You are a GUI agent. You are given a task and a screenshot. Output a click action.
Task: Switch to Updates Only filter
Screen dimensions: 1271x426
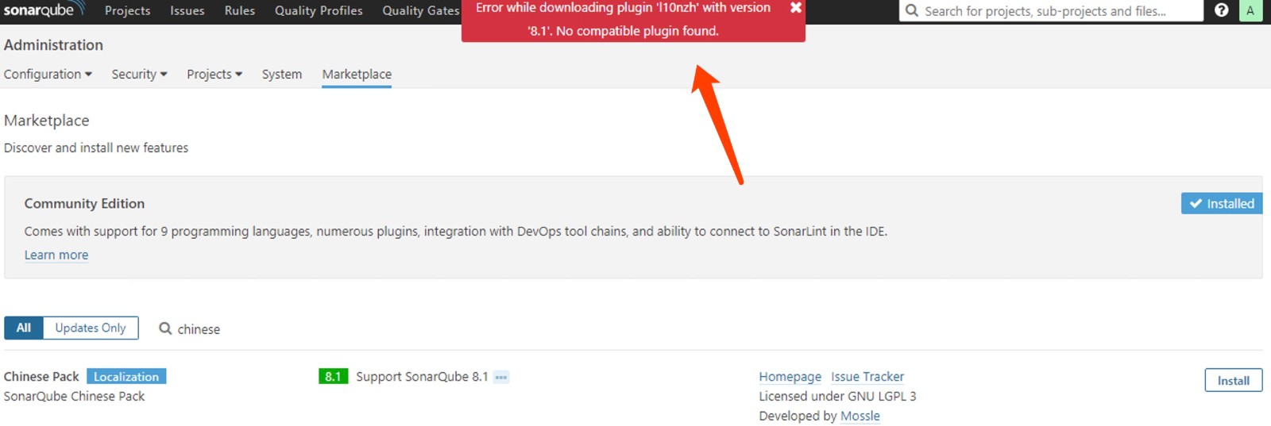tap(91, 328)
